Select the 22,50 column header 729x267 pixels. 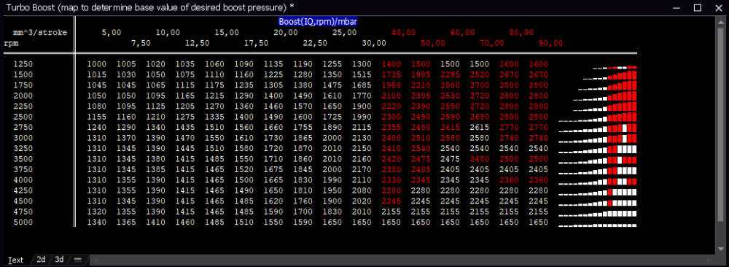315,43
